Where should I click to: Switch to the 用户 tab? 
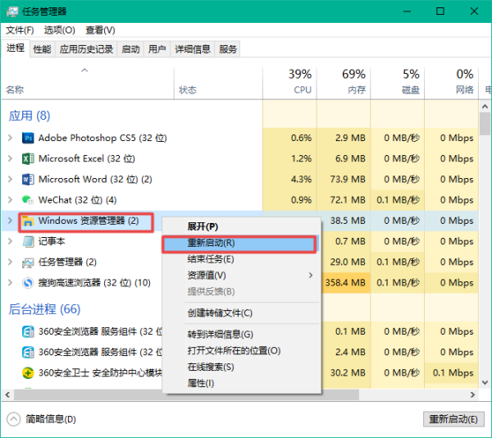[x=157, y=49]
